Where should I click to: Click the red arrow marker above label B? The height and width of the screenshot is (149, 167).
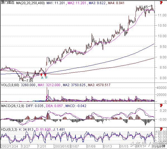coord(46,74)
